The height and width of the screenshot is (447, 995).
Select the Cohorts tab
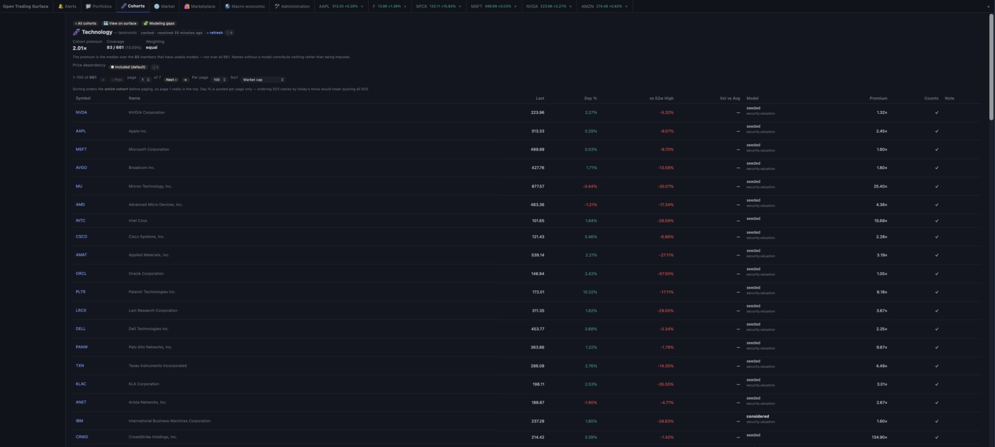[x=133, y=6]
